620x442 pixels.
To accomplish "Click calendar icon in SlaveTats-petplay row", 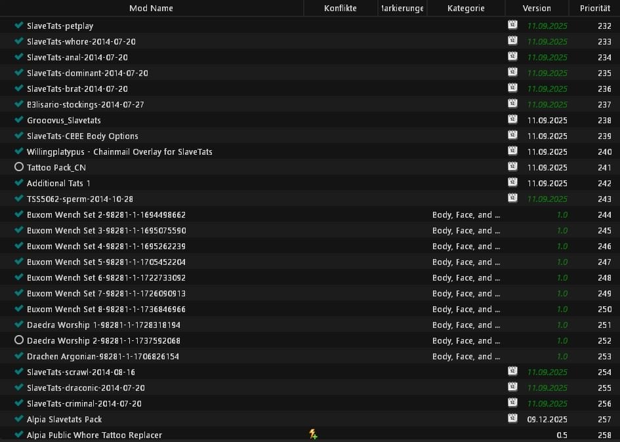I will coord(512,25).
